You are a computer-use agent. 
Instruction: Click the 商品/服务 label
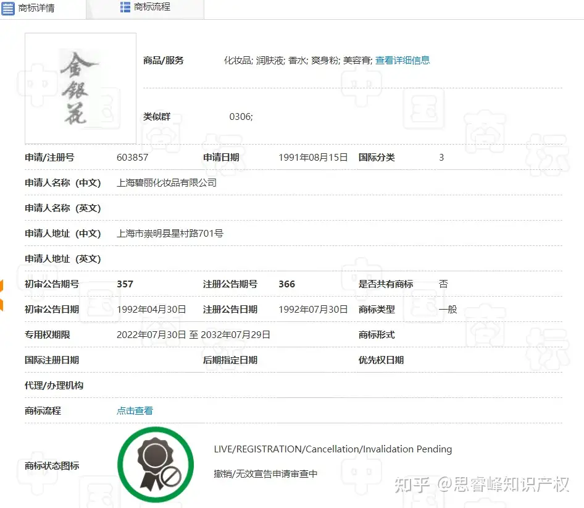pos(164,61)
